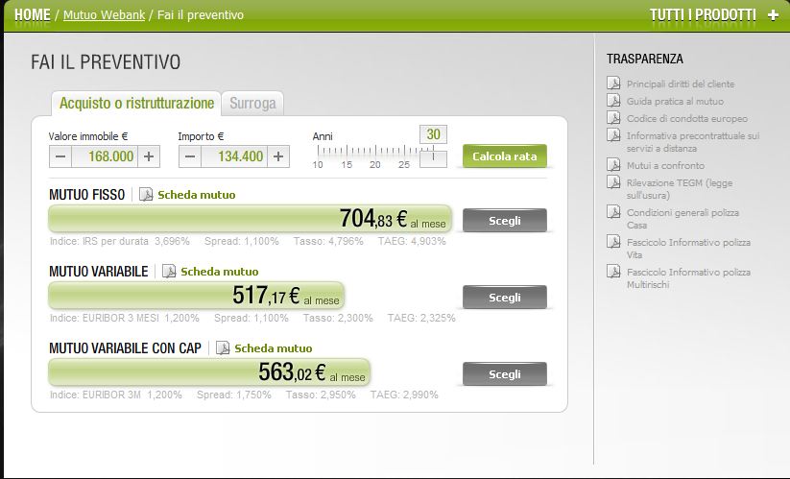Open PDF icon for Guida pratica al mutuo
The height and width of the screenshot is (479, 790).
(x=613, y=101)
